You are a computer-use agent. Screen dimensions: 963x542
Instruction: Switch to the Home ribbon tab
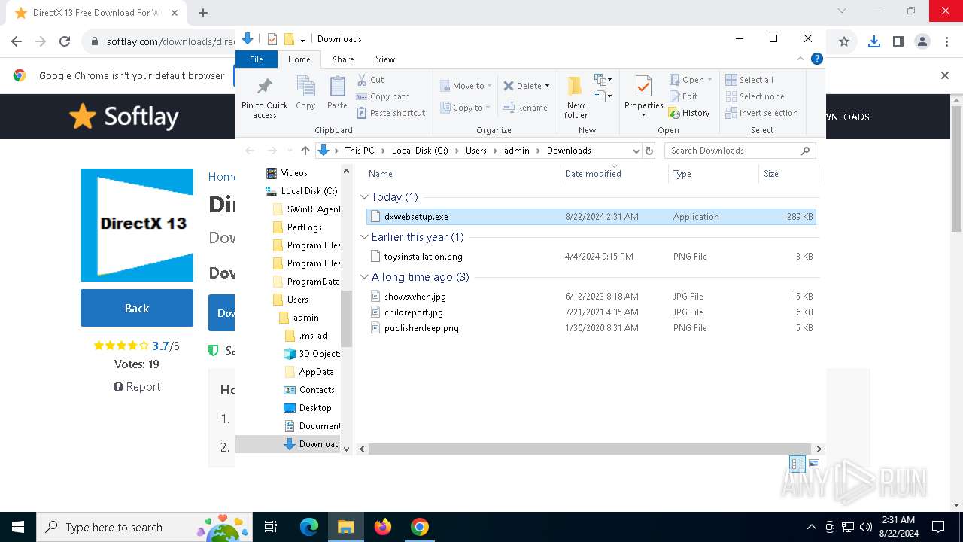[x=299, y=59]
